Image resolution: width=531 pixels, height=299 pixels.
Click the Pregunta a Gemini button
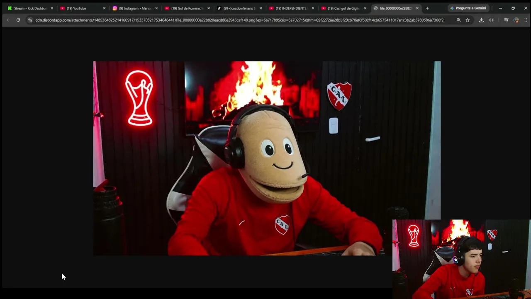[x=468, y=8]
